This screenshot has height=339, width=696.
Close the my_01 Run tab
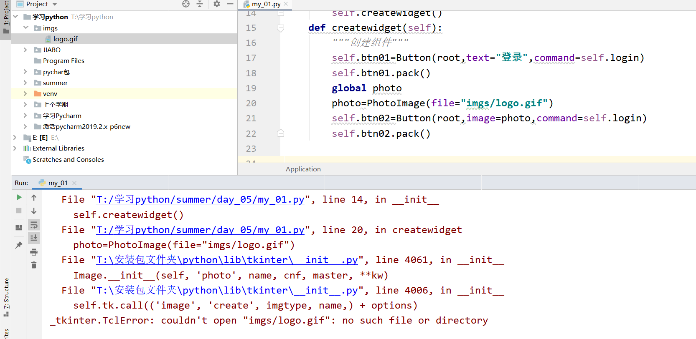tap(74, 183)
